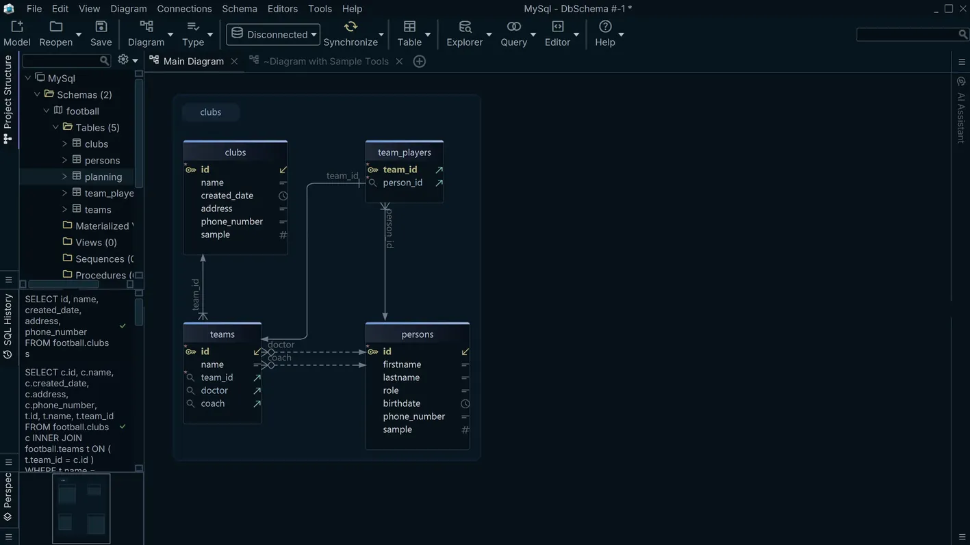Run Synchronize with the database
Screen dimensions: 970x545
(350, 26)
